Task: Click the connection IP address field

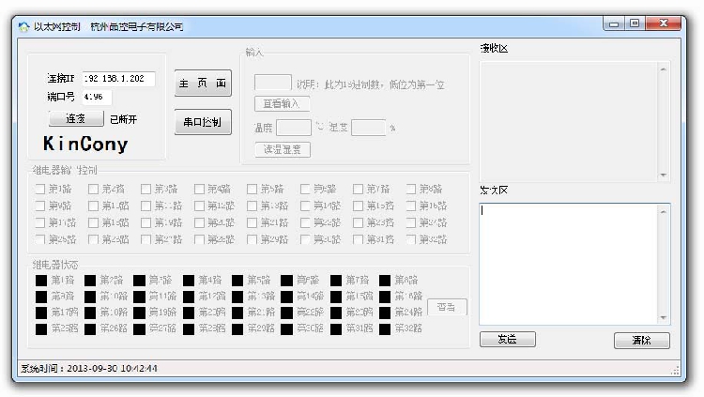Action: (119, 79)
